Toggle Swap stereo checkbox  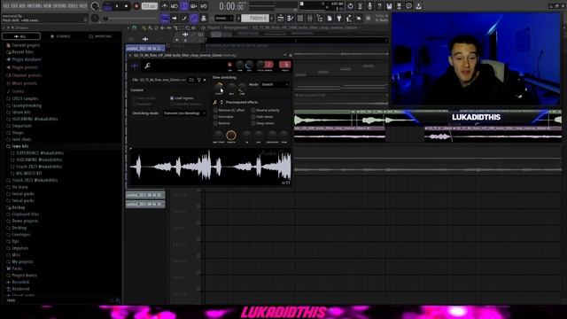tap(253, 123)
